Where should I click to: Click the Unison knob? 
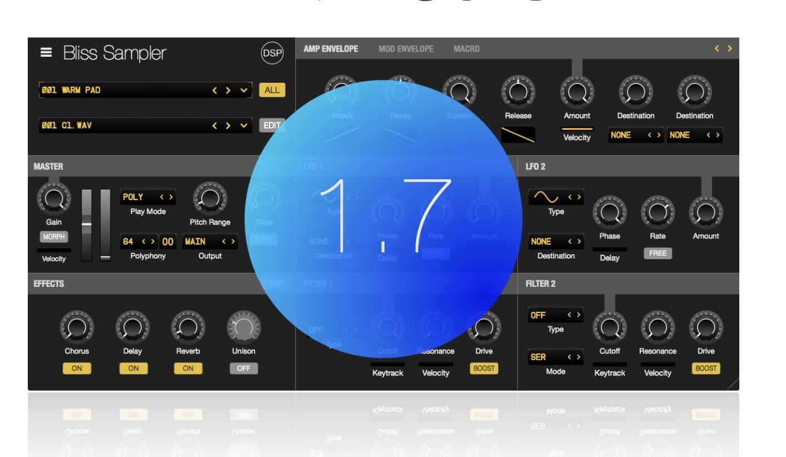tap(243, 327)
